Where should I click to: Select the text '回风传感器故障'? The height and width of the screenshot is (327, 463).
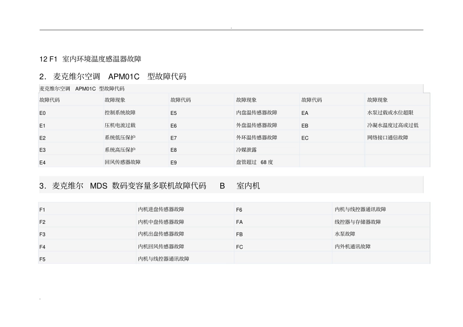coord(122,162)
